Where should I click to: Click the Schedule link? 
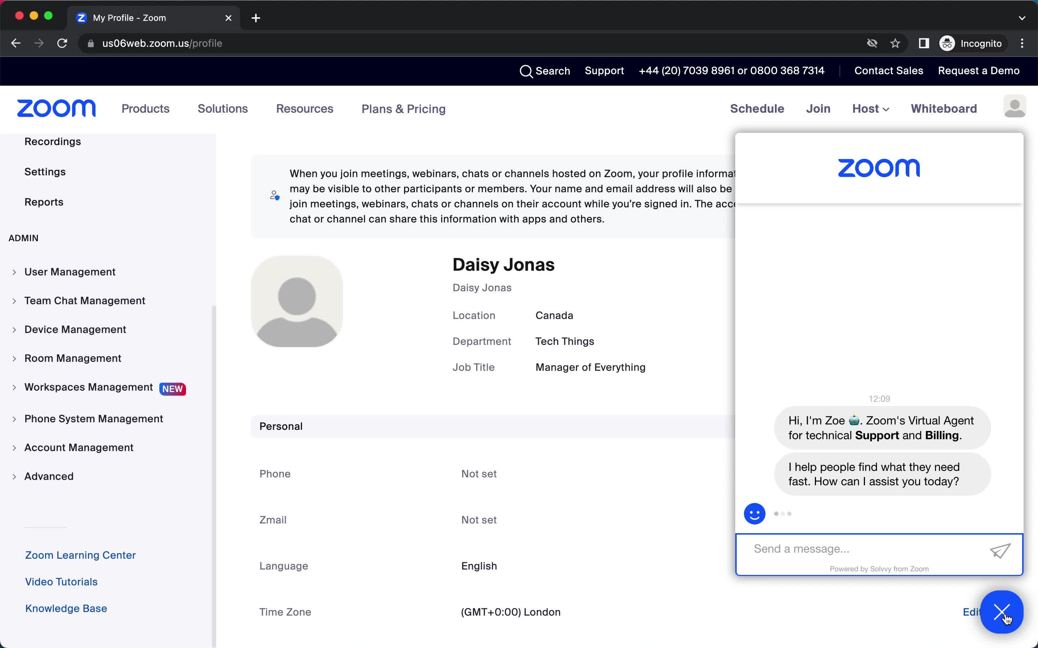pyautogui.click(x=757, y=108)
